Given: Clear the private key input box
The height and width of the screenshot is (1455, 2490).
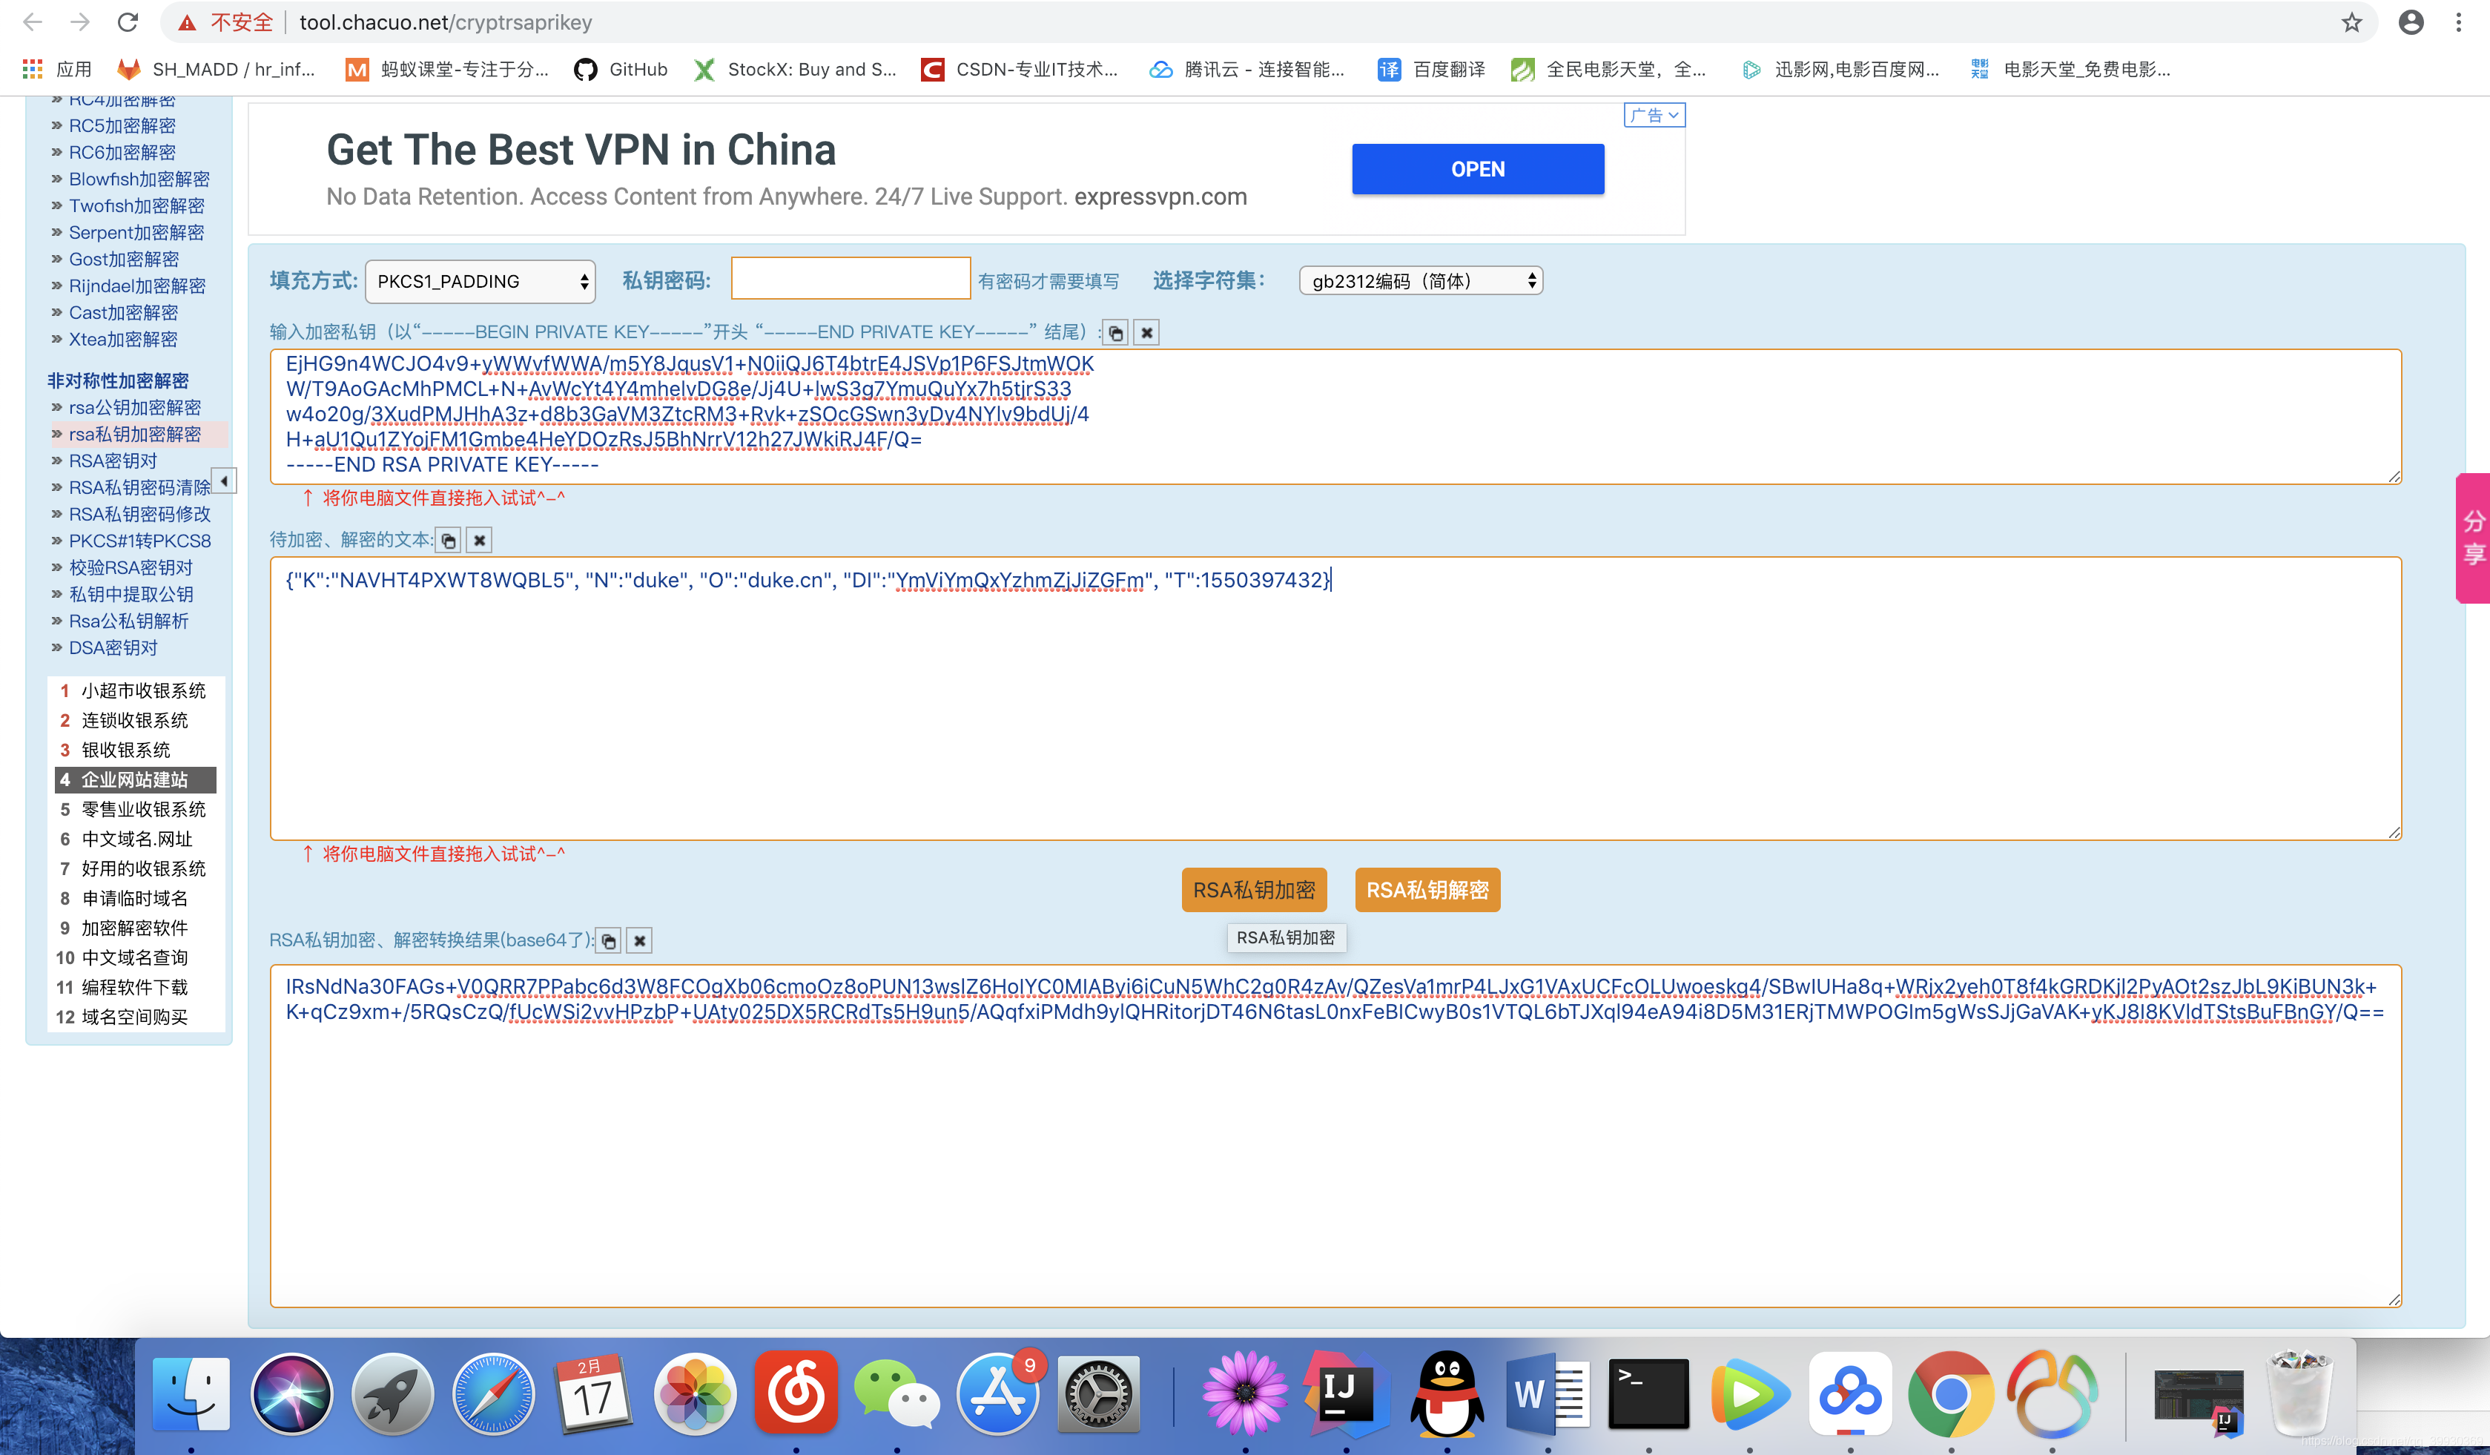Looking at the screenshot, I should point(1146,333).
